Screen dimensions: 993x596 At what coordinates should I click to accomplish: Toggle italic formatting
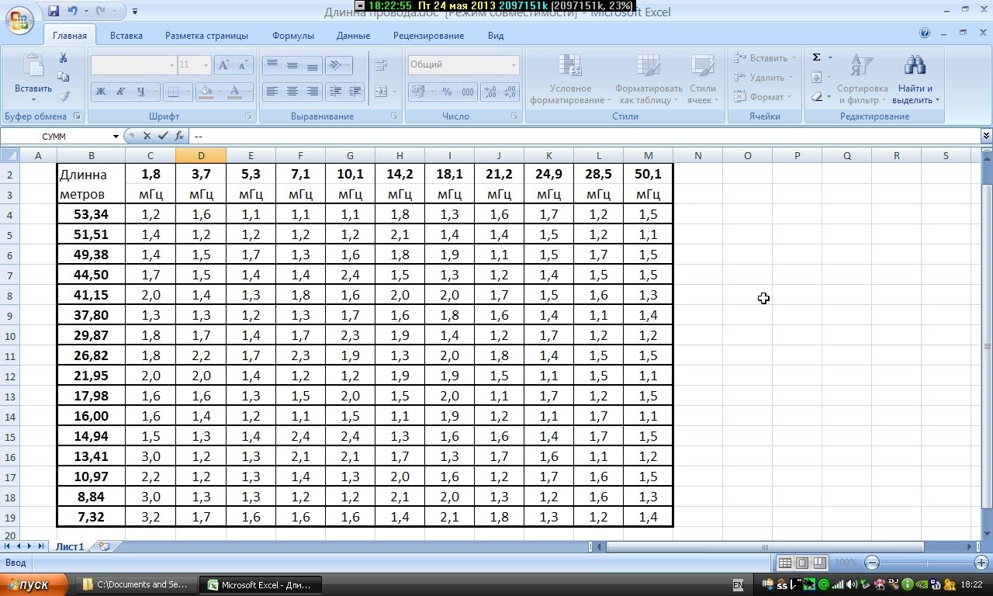pos(120,92)
